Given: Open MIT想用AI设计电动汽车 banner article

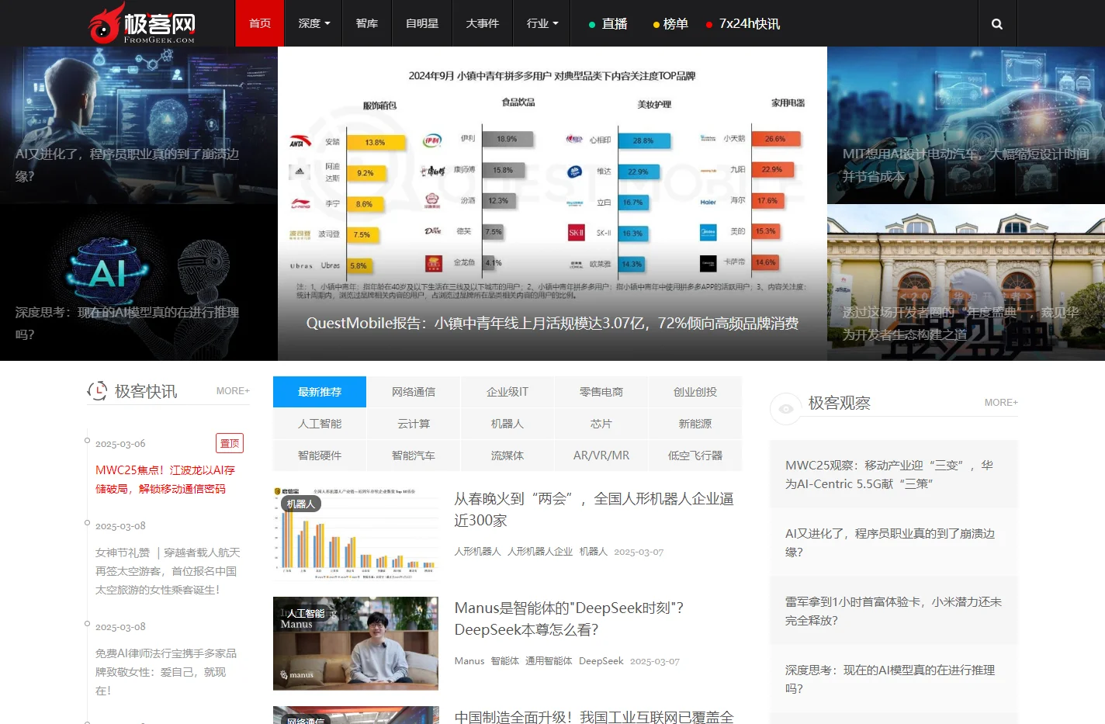Looking at the screenshot, I should [x=966, y=125].
